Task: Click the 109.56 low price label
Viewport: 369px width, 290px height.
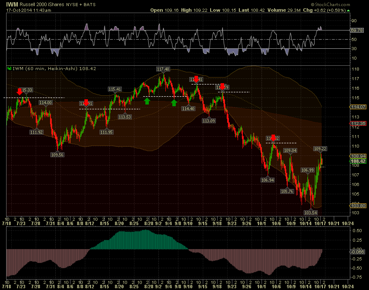Action: (x=57, y=155)
